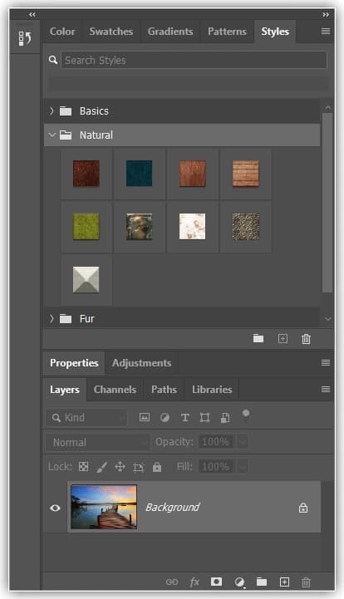Viewport: 344px width, 599px height.
Task: Click the Opacity value field
Action: click(216, 442)
